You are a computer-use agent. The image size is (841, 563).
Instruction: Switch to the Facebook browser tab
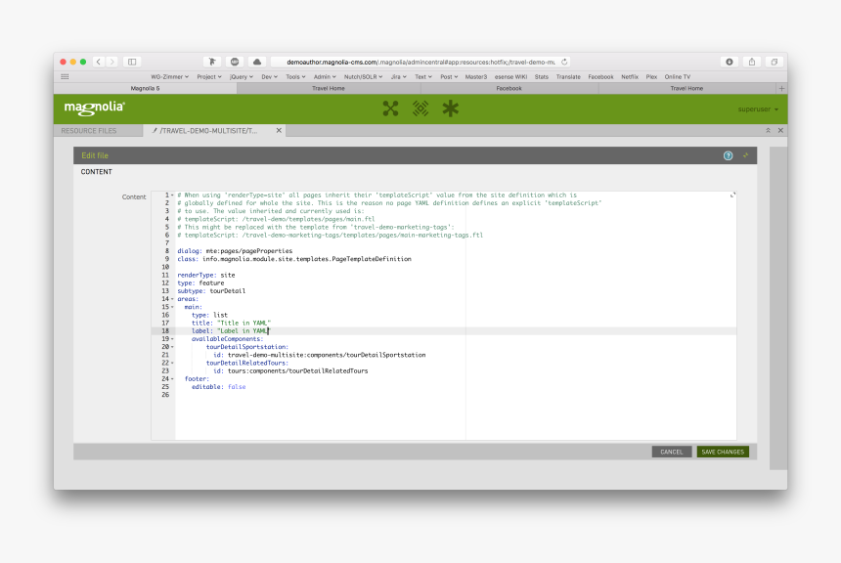pos(509,88)
